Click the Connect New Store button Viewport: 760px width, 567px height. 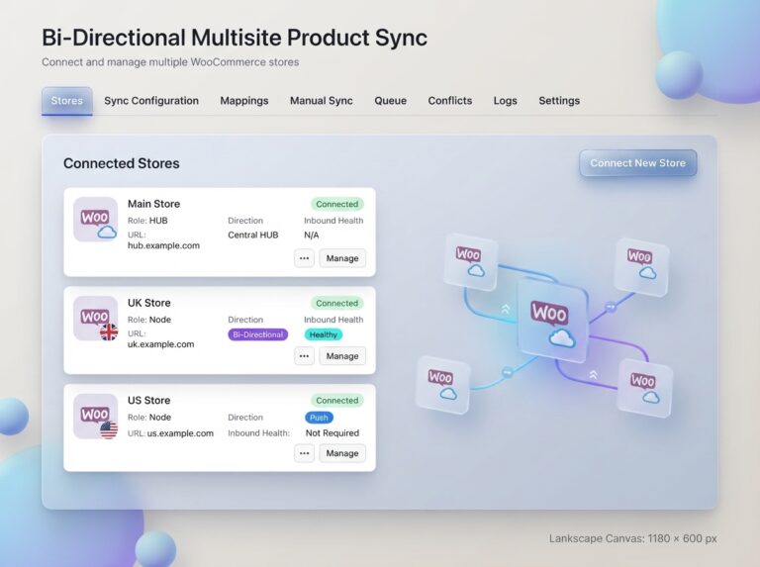pyautogui.click(x=638, y=163)
